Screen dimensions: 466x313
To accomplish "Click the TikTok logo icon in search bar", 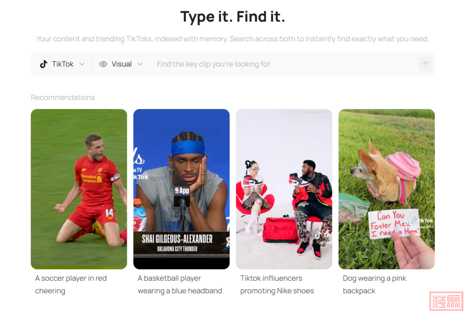I will click(x=44, y=64).
